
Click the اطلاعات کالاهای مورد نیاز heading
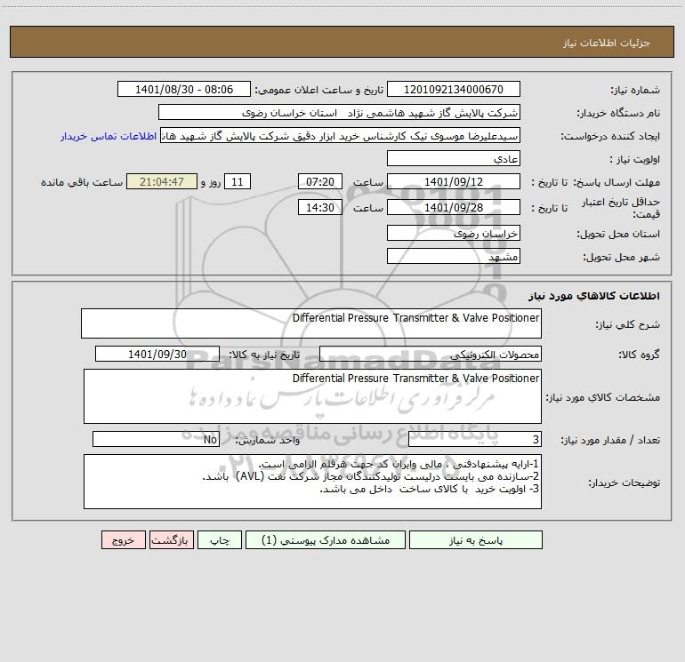(594, 295)
